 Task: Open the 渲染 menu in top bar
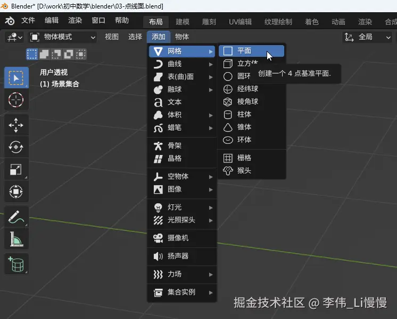[75, 21]
